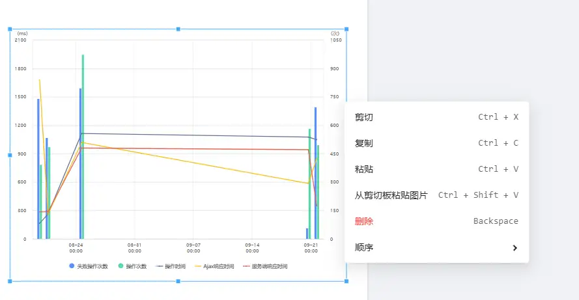Click the bottom-left resize handle of chart
The height and width of the screenshot is (300, 579).
click(10, 281)
